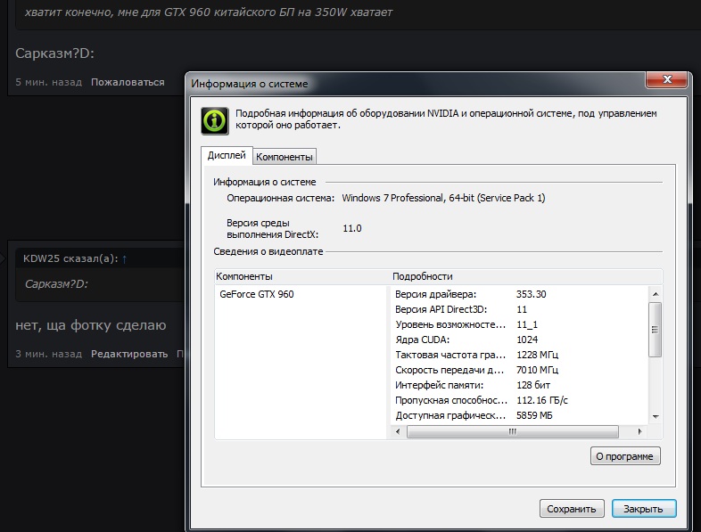Click the horizontal scrollbar thumb
The image size is (701, 532).
pos(513,431)
